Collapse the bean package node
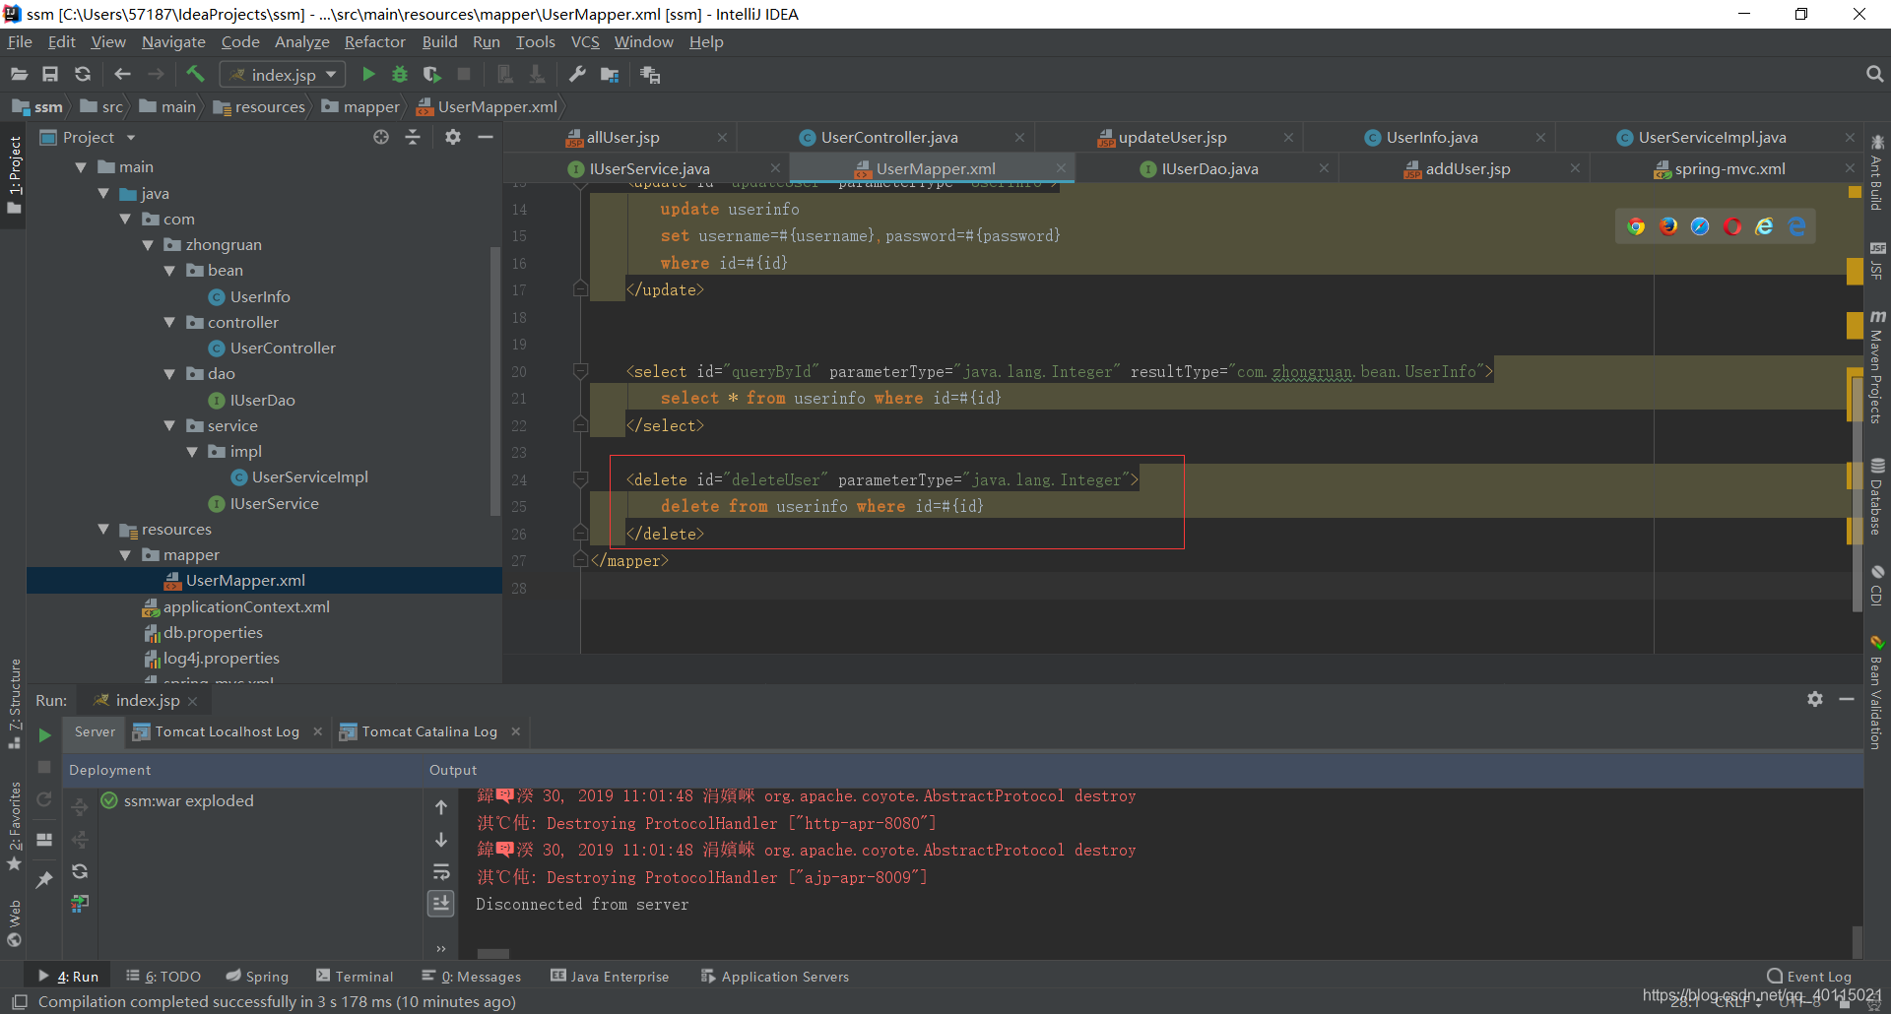The width and height of the screenshot is (1891, 1014). click(169, 271)
